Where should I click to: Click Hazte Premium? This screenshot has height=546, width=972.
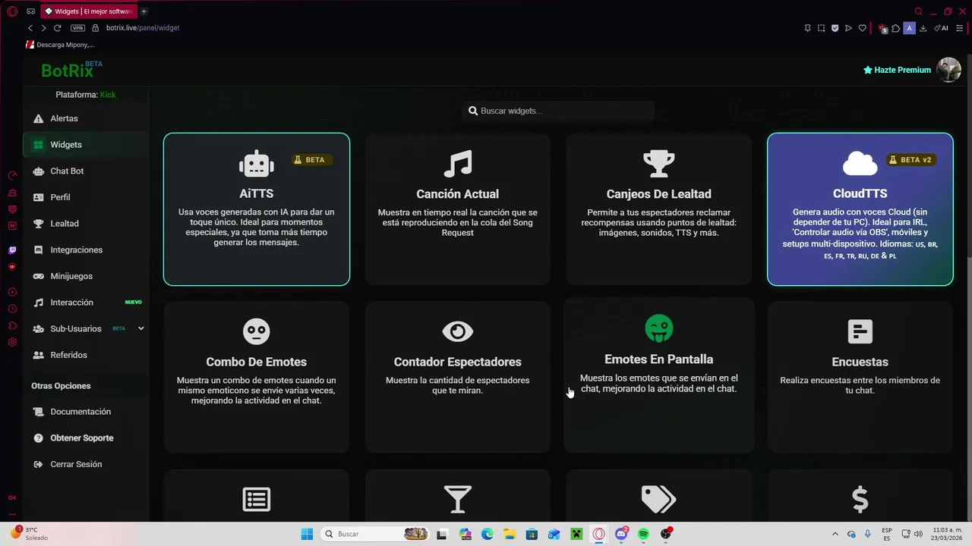pyautogui.click(x=897, y=70)
